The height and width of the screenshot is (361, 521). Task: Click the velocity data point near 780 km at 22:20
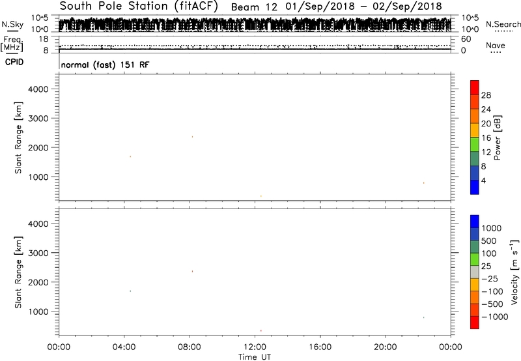click(x=424, y=317)
